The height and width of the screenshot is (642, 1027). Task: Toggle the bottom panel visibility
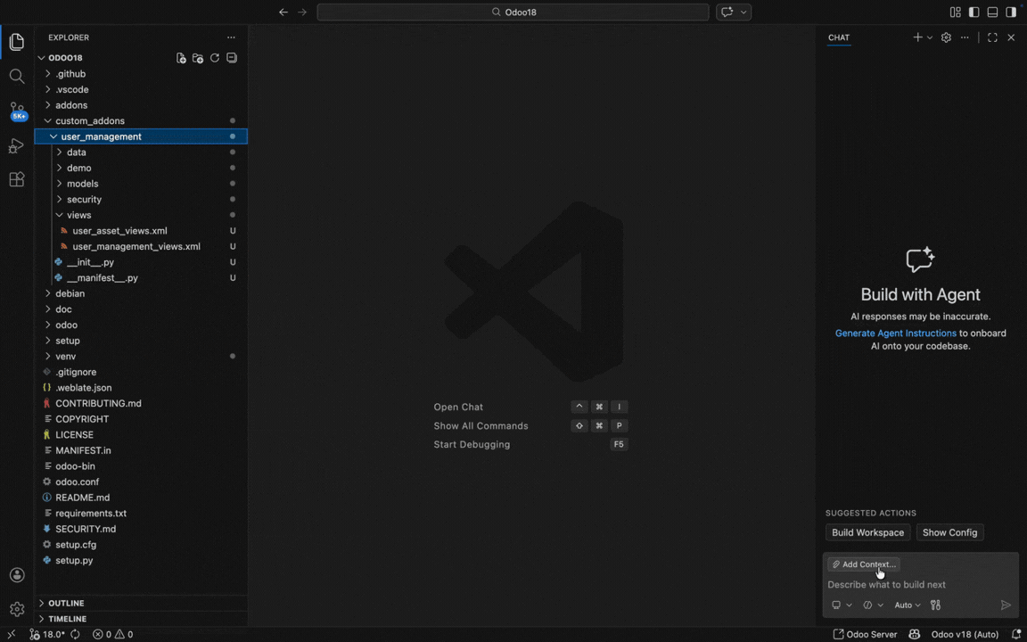pyautogui.click(x=992, y=12)
